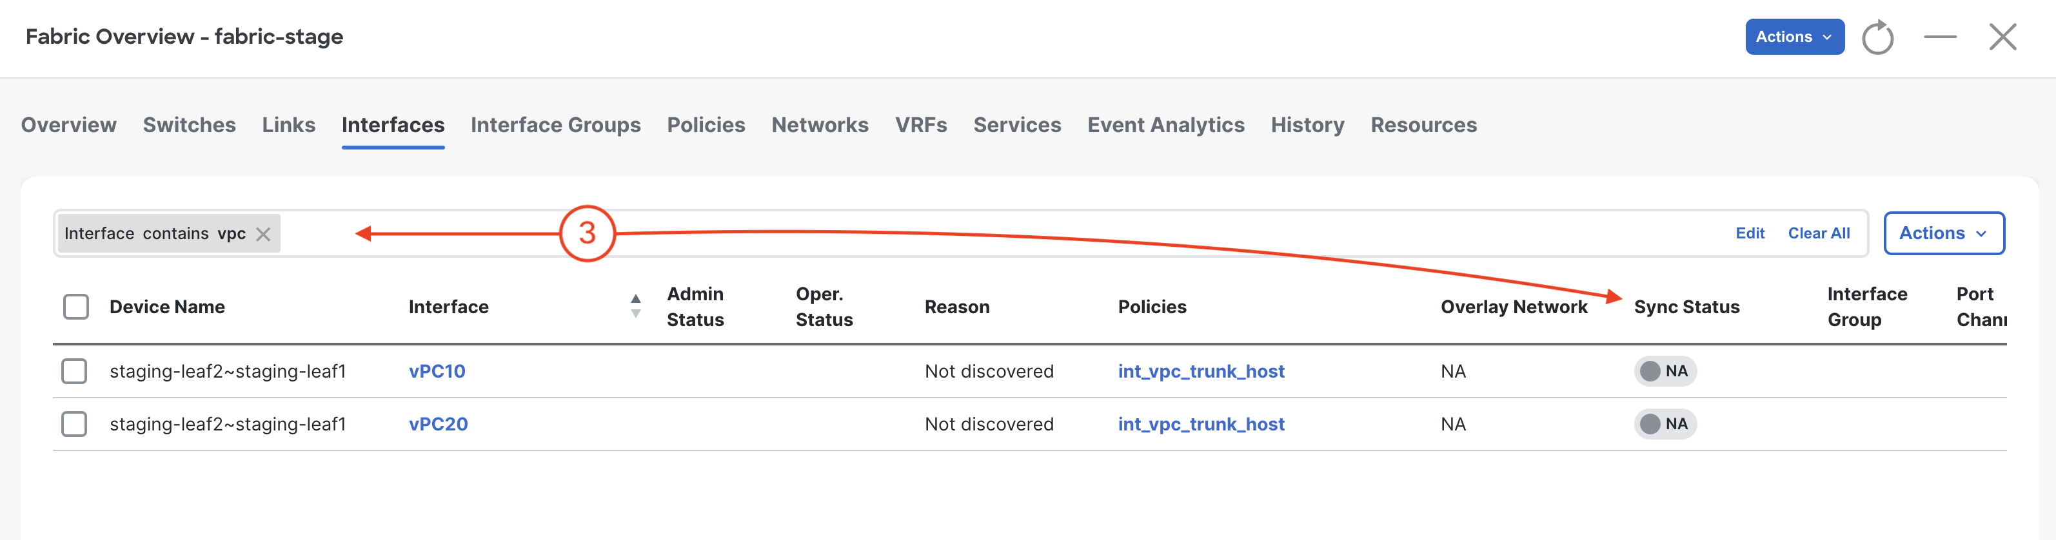
Task: Refresh the fabric overview panel
Action: tap(1877, 37)
